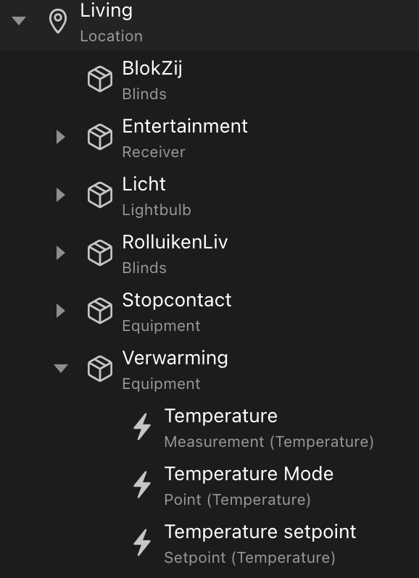Click the Entertainment equipment cube icon

tap(100, 137)
